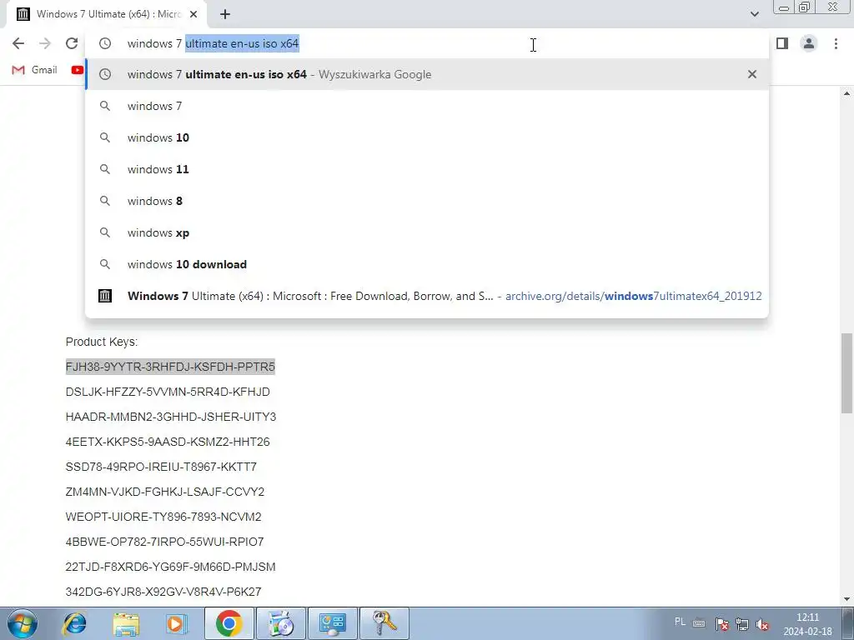This screenshot has width=854, height=640.
Task: Open the Windows Start menu orb
Action: click(x=21, y=623)
